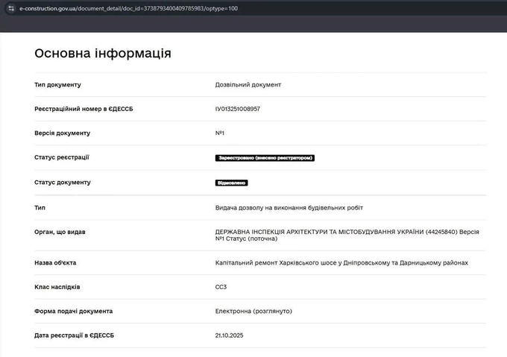This screenshot has width=507, height=357.
Task: Click 'Електронна (розглянуто)' submission form value
Action: click(x=253, y=311)
